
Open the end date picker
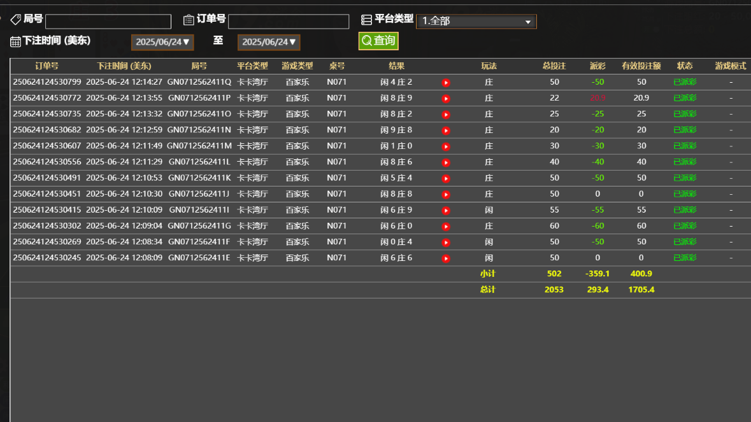269,43
